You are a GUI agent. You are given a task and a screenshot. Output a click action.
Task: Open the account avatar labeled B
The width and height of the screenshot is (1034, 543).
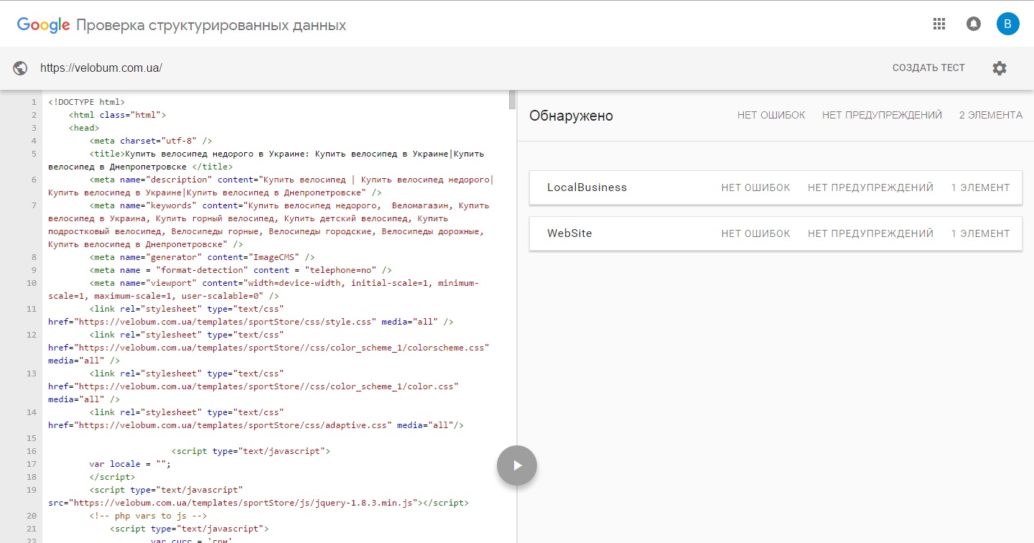point(1007,24)
